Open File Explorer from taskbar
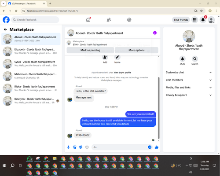The width and height of the screenshot is (220, 176). tap(55, 158)
